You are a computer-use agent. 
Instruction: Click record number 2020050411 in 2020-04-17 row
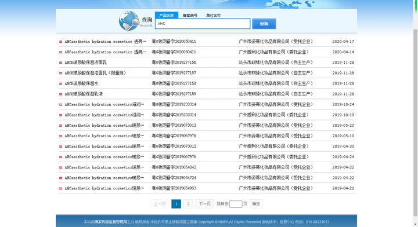pyautogui.click(x=174, y=42)
